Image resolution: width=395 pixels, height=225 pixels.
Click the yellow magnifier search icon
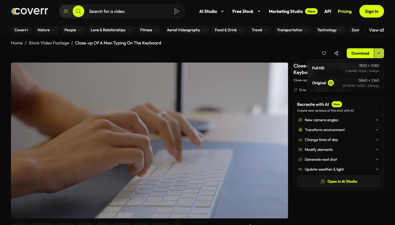78,11
